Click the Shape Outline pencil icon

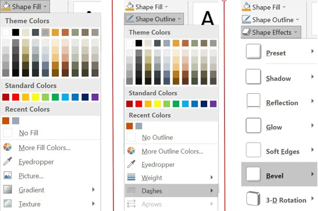pyautogui.click(x=131, y=19)
